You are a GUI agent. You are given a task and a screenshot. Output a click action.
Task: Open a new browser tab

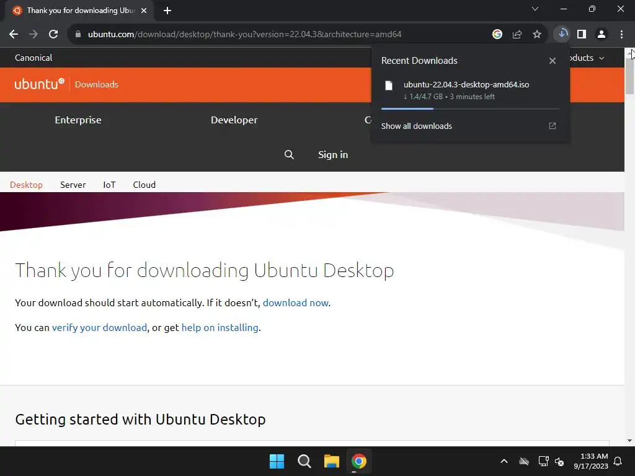[167, 11]
